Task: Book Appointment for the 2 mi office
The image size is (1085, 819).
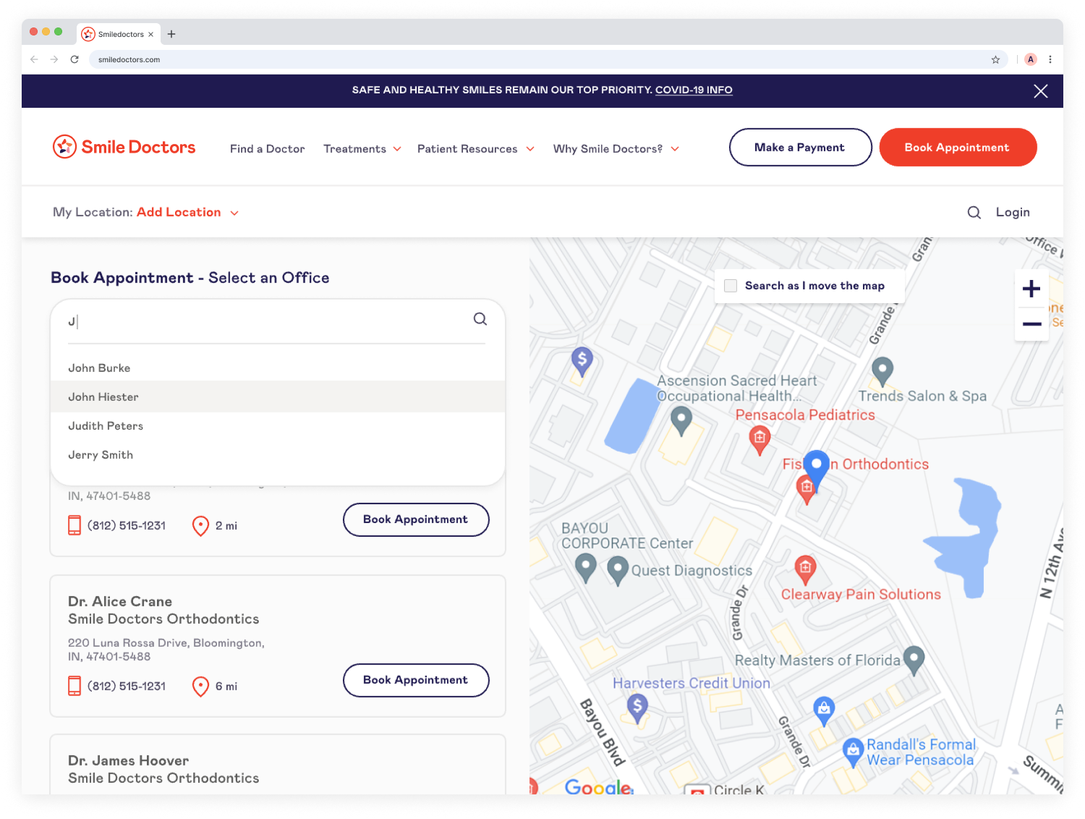Action: coord(416,519)
